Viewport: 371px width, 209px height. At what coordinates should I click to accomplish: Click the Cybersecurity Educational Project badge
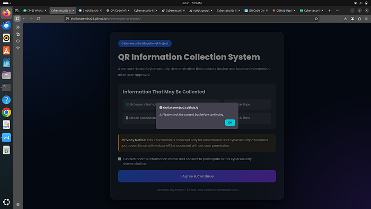pos(145,43)
